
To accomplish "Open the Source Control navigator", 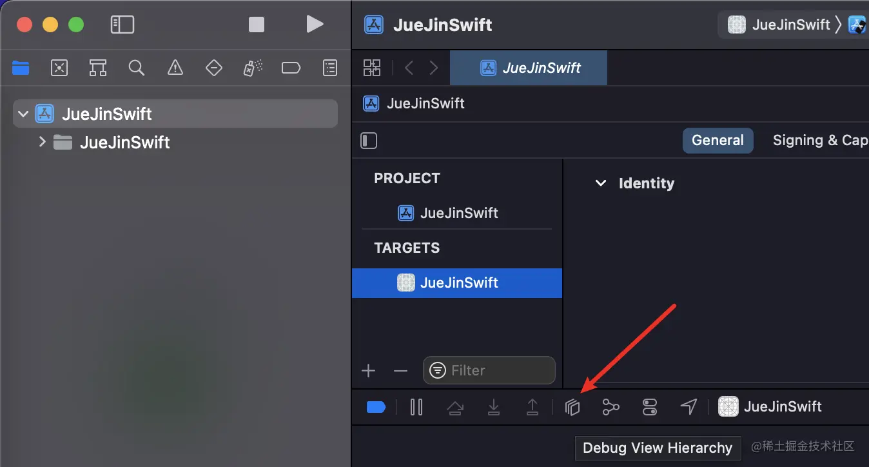I will pyautogui.click(x=59, y=67).
